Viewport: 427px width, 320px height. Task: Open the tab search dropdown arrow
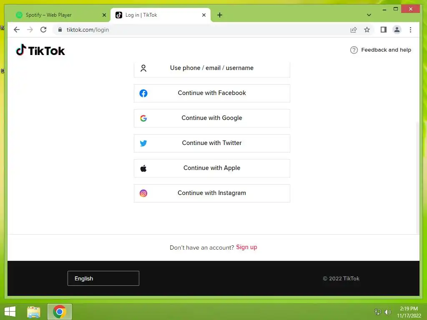[369, 15]
